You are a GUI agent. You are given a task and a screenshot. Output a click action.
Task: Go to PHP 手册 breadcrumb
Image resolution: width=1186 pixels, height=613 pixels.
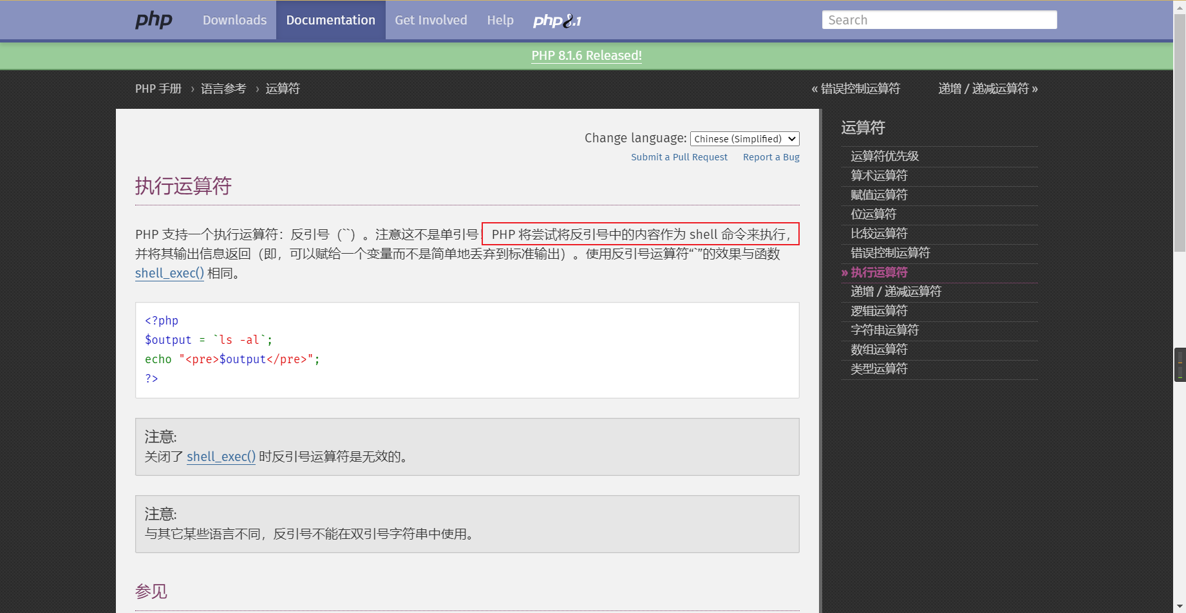click(158, 89)
